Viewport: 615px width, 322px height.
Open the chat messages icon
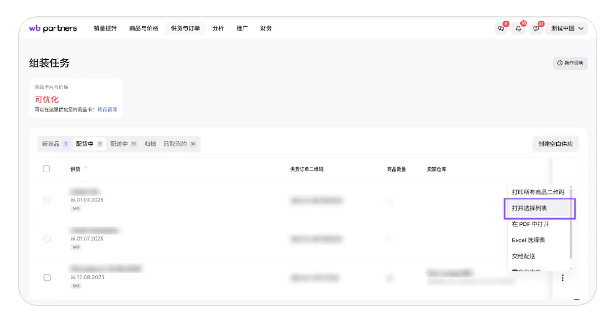501,28
